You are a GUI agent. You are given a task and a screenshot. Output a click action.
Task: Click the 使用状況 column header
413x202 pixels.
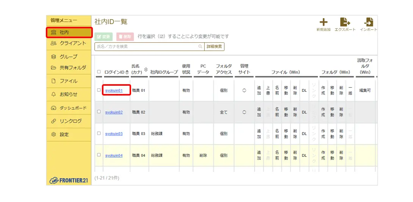pos(186,69)
